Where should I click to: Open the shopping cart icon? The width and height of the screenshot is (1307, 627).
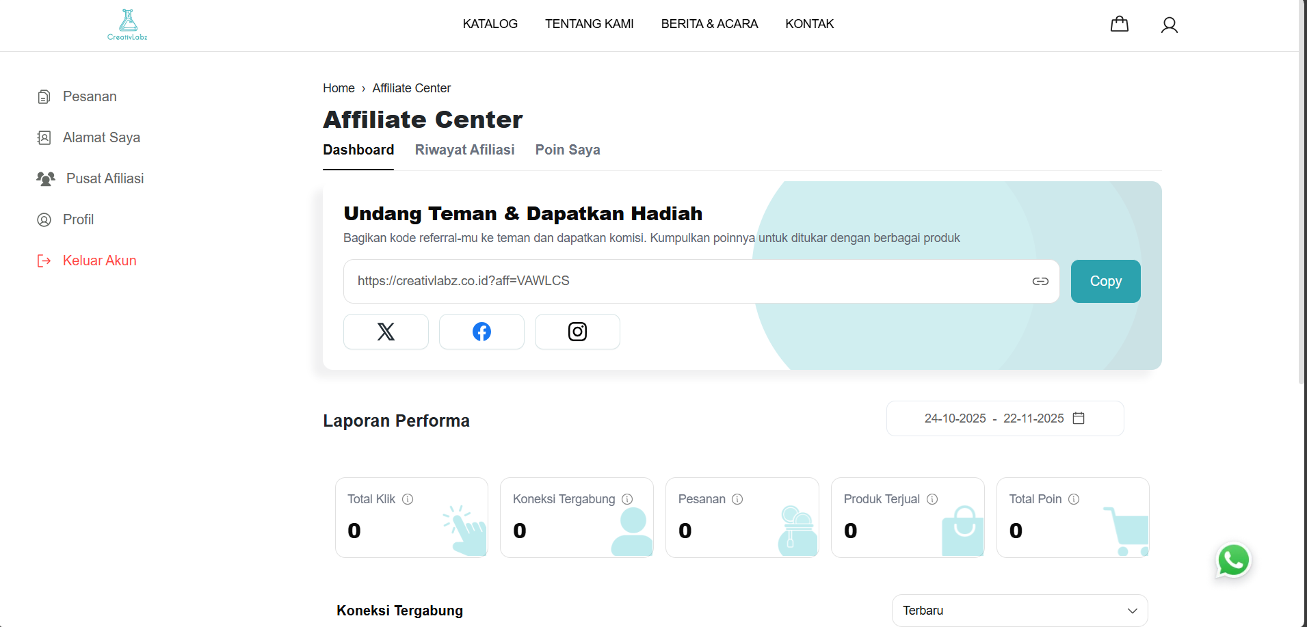coord(1119,23)
